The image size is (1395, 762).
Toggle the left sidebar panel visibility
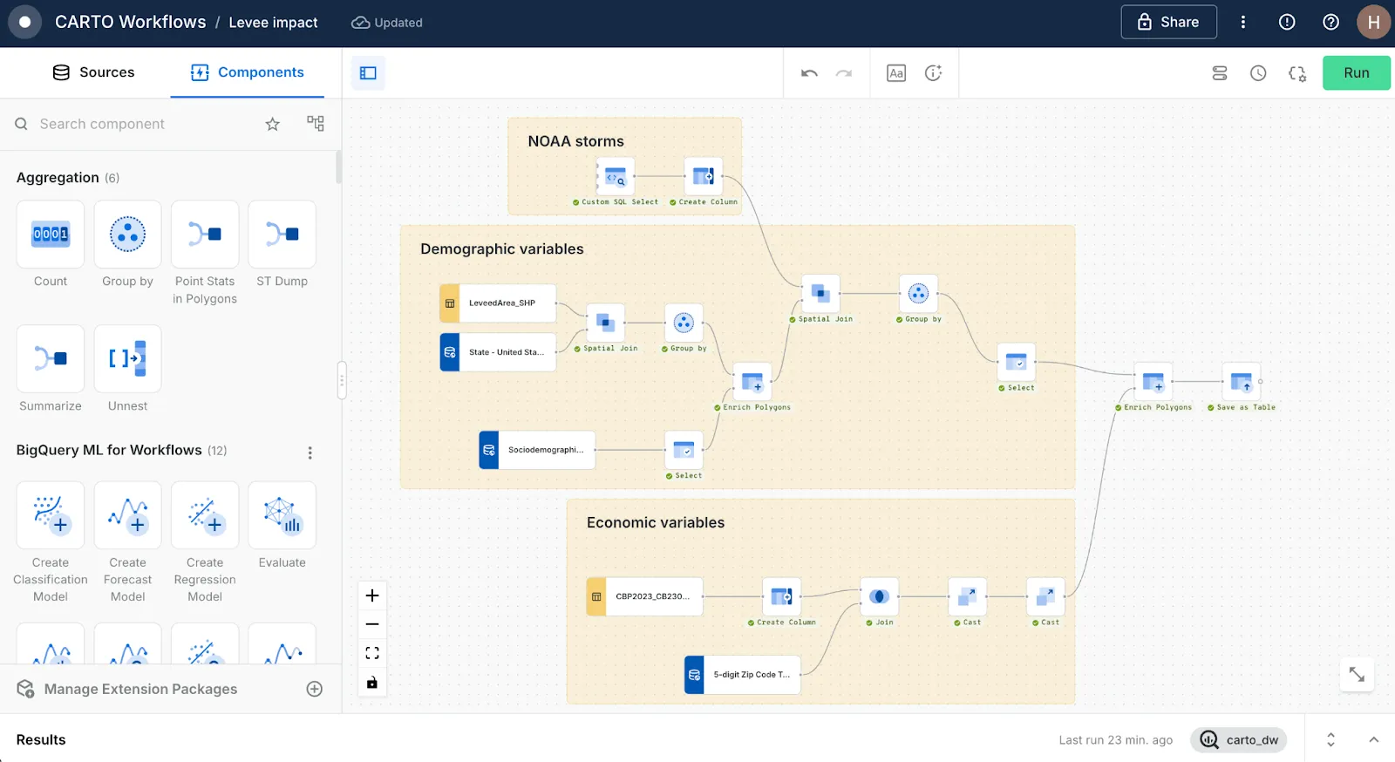point(368,73)
